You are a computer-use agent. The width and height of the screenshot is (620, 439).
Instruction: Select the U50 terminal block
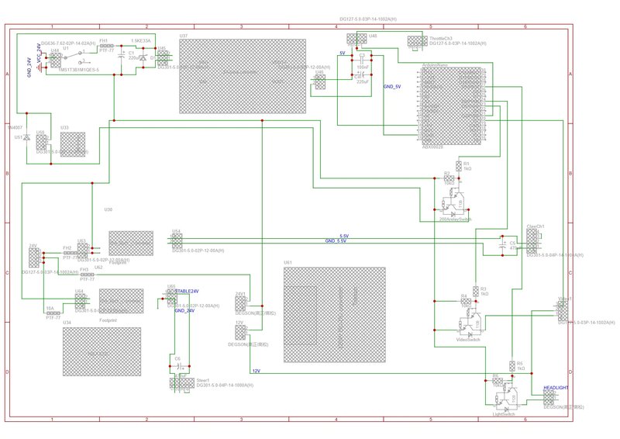point(41,142)
